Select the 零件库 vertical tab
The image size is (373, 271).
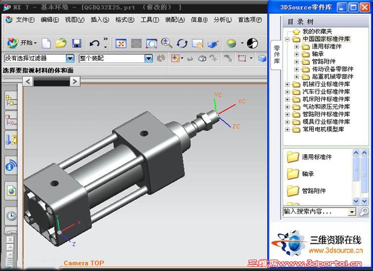tap(276, 55)
